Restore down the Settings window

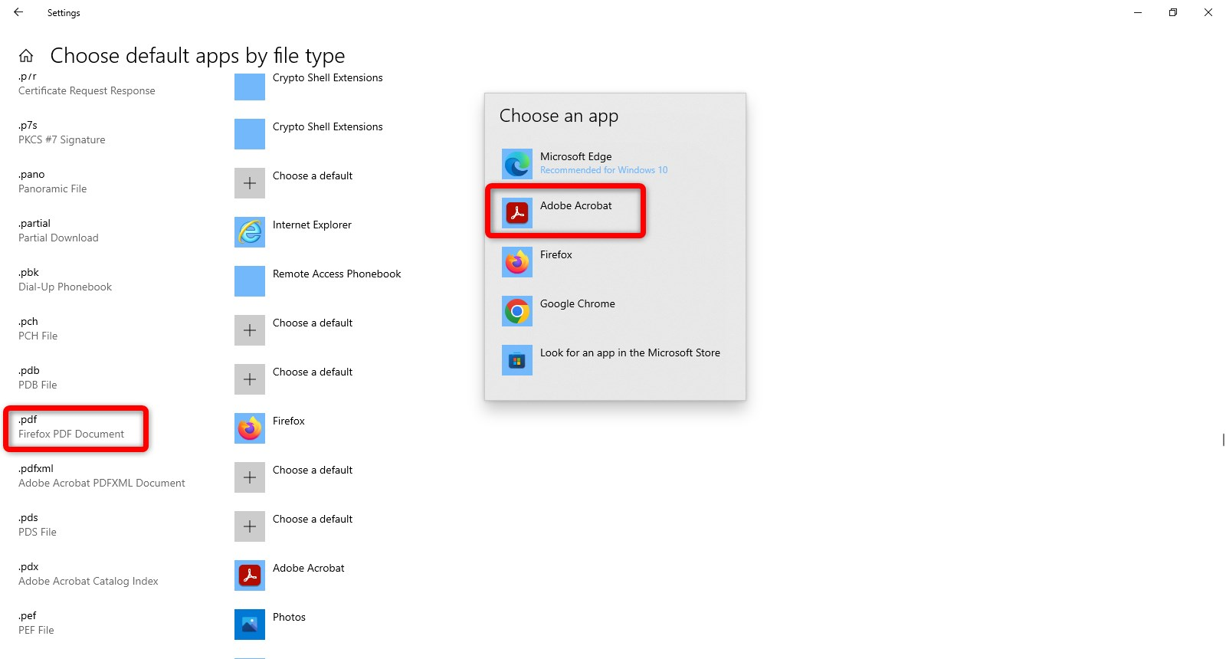[x=1173, y=12]
